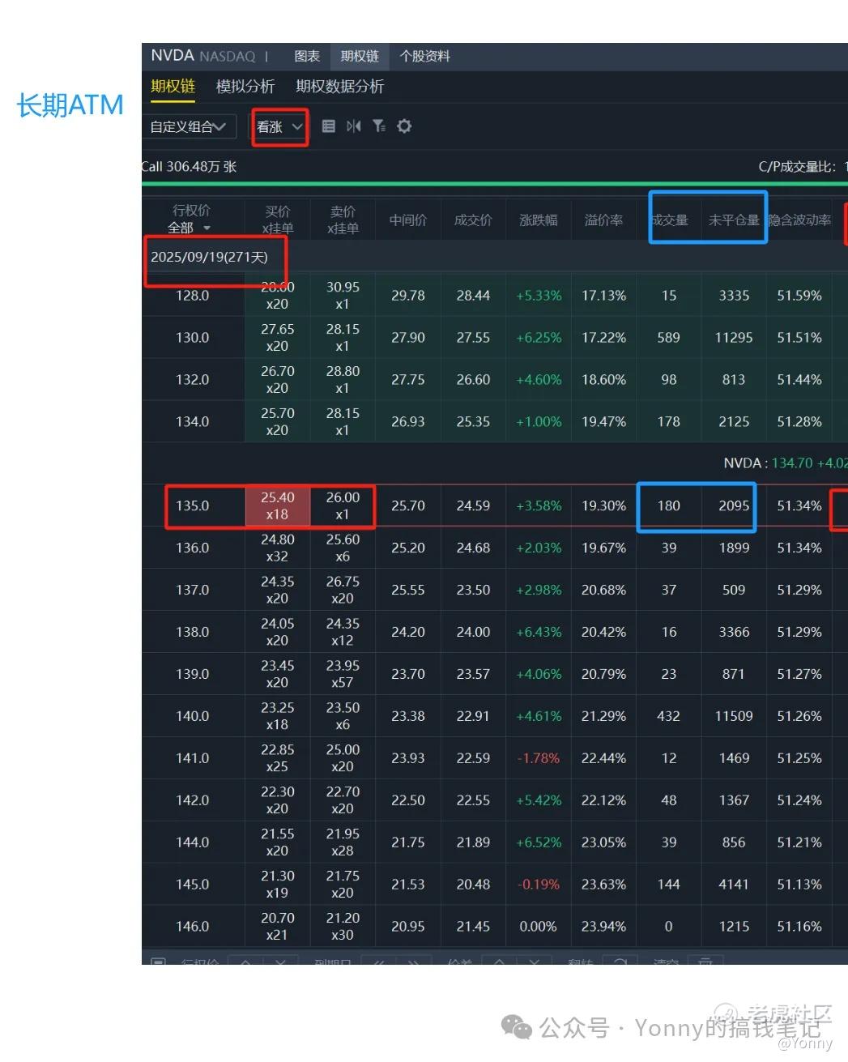Select the 135.0 ATM strike cell
The width and height of the screenshot is (848, 1062).
[x=193, y=506]
